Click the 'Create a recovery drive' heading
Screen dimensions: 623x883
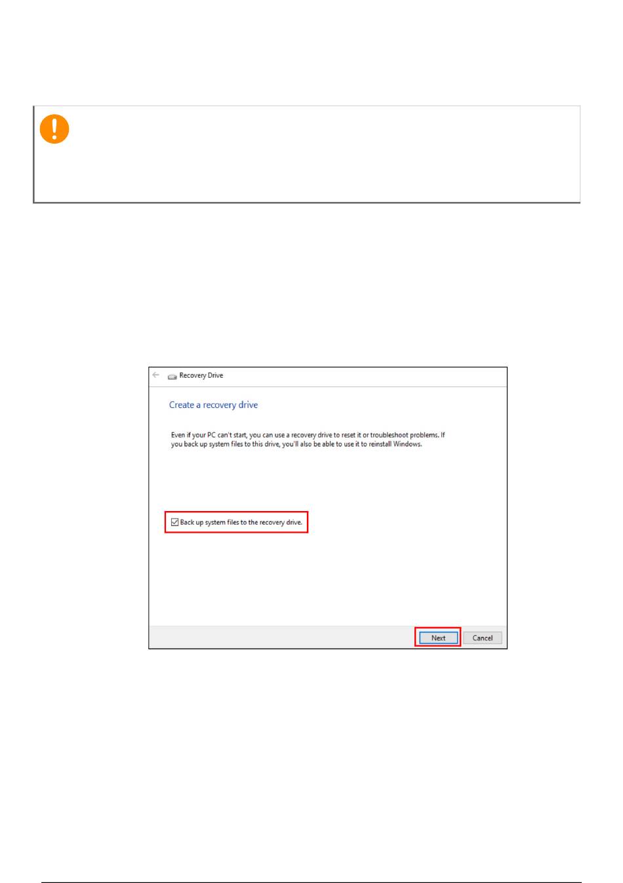pyautogui.click(x=214, y=405)
